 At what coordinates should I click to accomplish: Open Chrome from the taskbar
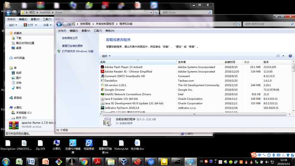tap(84, 162)
